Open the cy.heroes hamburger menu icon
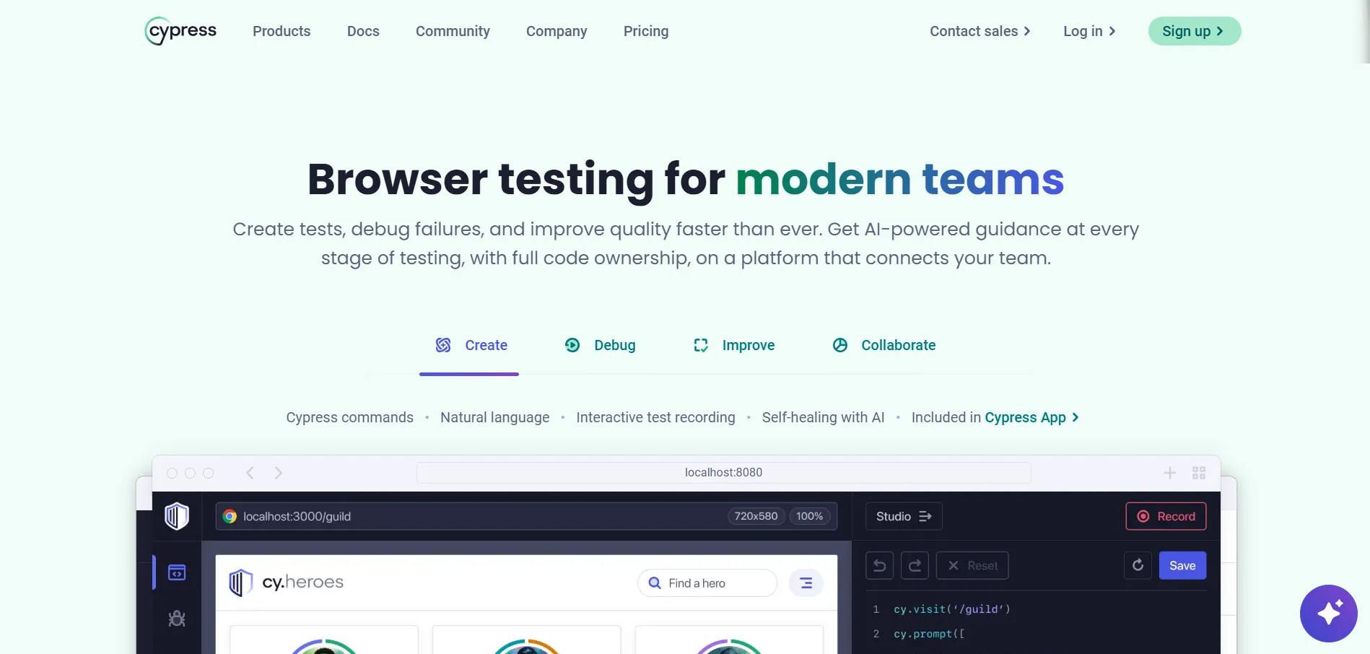Image resolution: width=1370 pixels, height=654 pixels. pos(806,583)
